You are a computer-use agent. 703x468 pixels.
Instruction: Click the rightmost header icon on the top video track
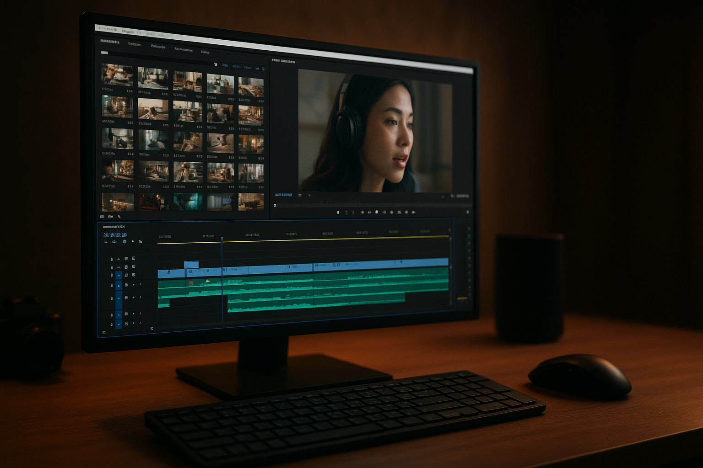click(133, 258)
